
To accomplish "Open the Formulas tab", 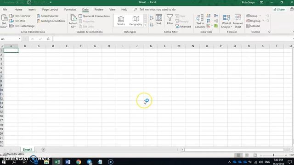I will [x=70, y=9].
